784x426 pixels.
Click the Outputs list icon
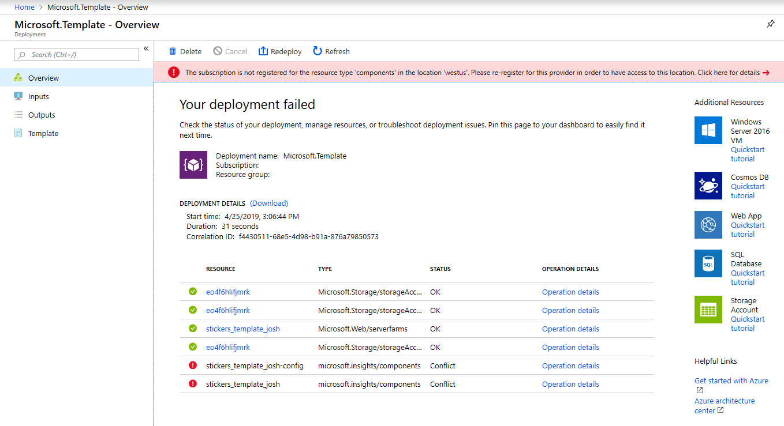[x=18, y=115]
